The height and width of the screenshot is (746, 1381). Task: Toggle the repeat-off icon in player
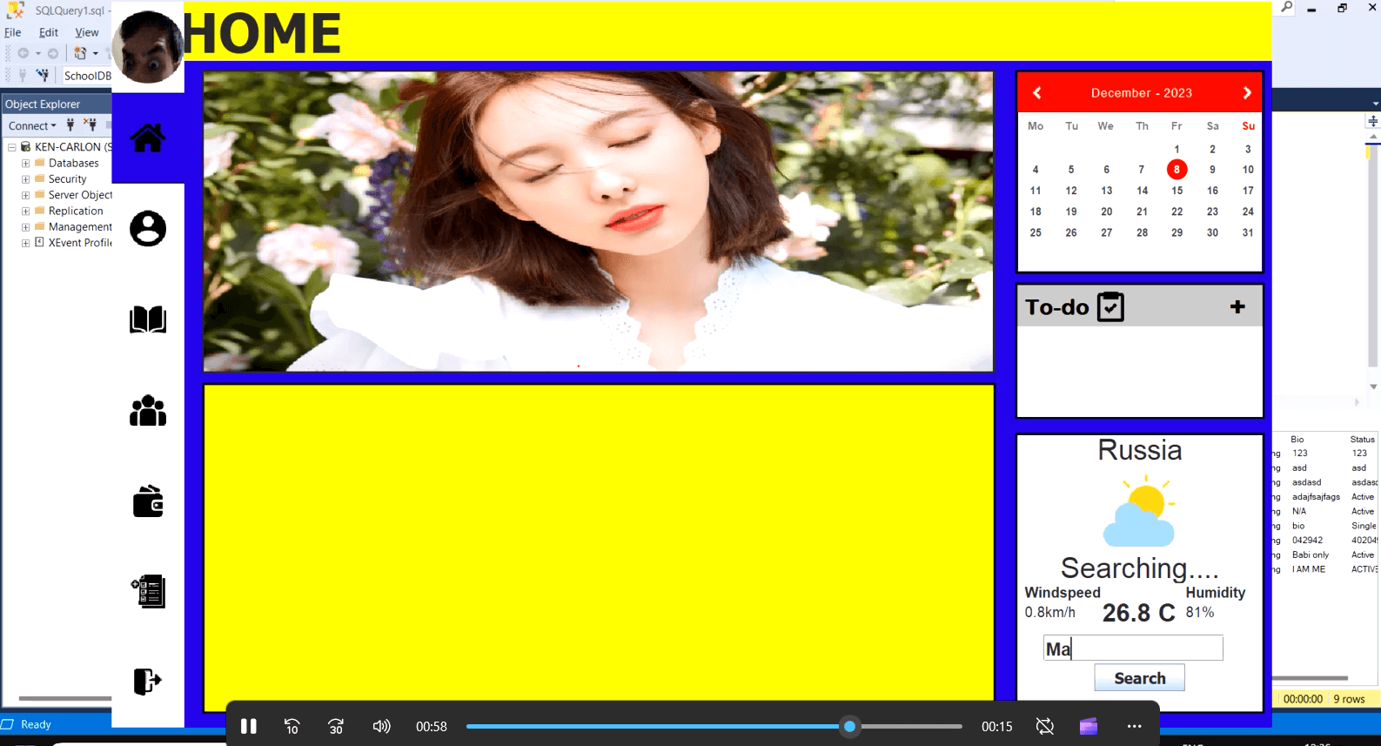pos(1045,726)
